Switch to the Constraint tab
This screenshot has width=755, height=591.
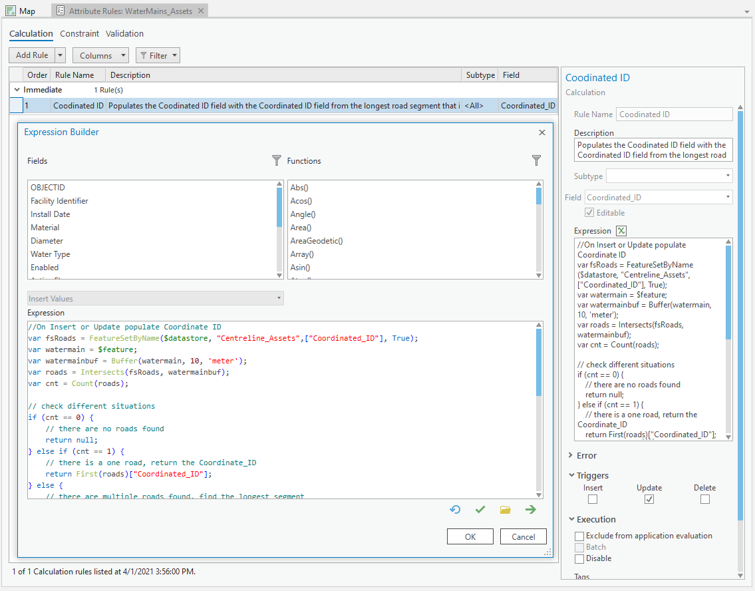(79, 33)
